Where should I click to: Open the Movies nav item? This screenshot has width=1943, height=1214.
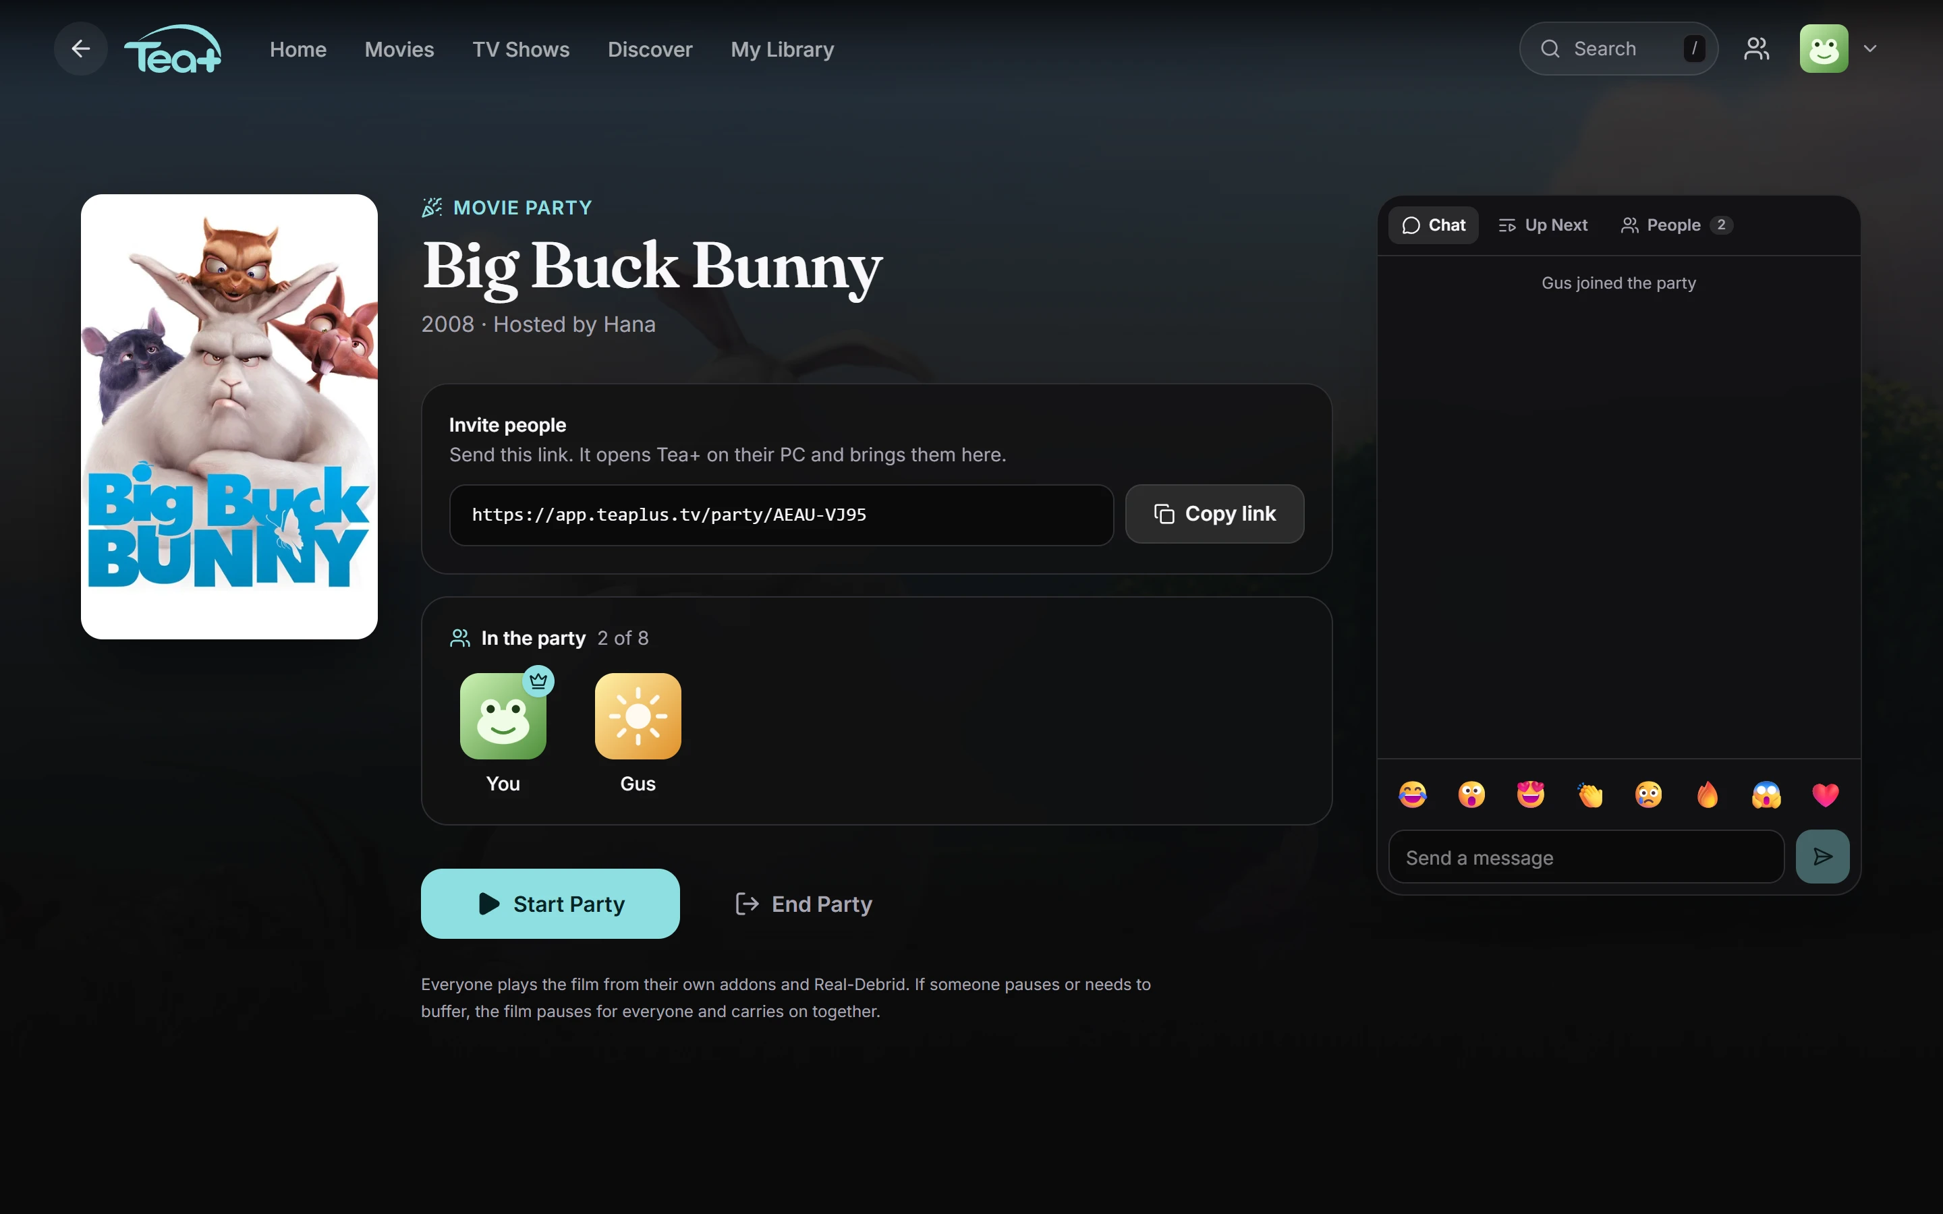coord(399,50)
